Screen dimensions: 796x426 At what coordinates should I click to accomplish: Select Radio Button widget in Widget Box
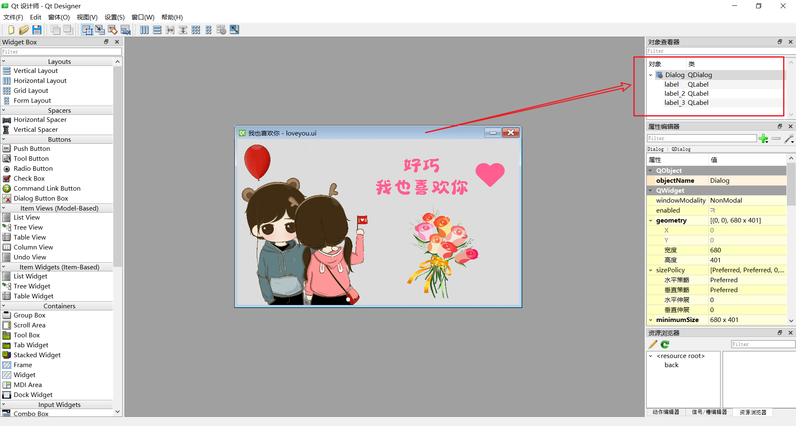[x=33, y=169]
